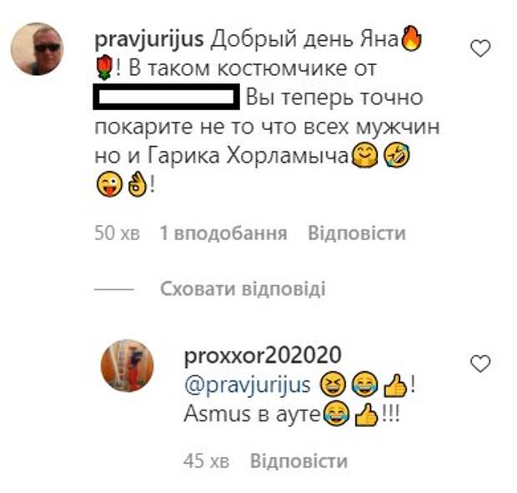Image resolution: width=517 pixels, height=493 pixels.
Task: Like the pravjurijus comment with heart icon
Action: 480,49
